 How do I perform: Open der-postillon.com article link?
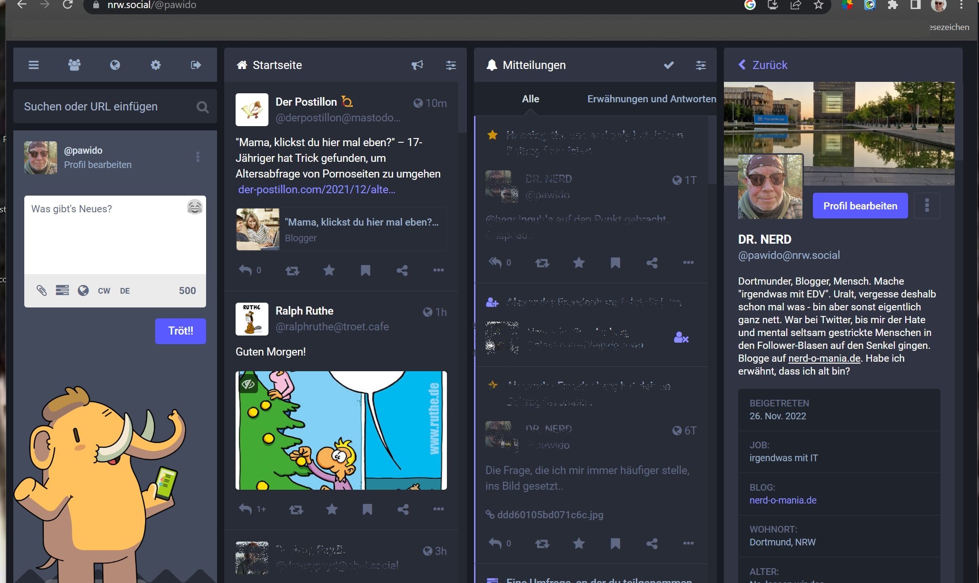316,189
